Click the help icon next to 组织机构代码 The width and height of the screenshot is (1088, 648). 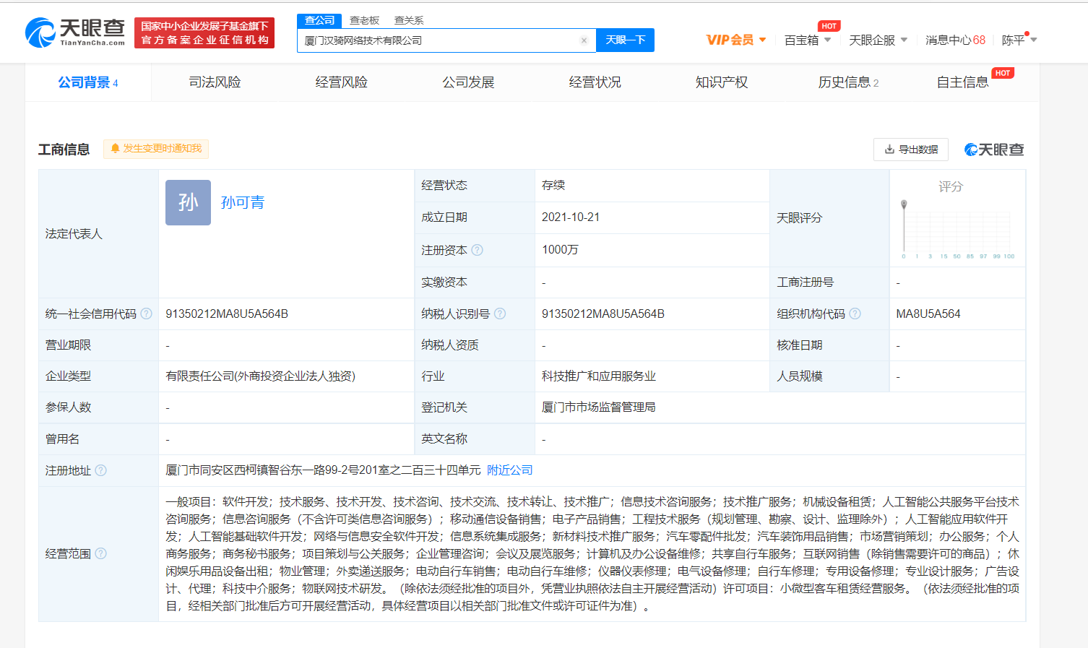pyautogui.click(x=855, y=314)
